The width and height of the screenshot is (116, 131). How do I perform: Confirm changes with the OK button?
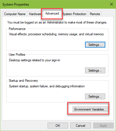(58, 126)
